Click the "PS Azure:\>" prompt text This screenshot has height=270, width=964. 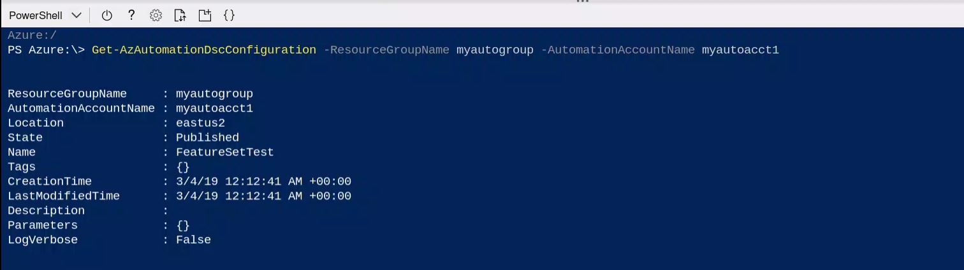pos(46,50)
